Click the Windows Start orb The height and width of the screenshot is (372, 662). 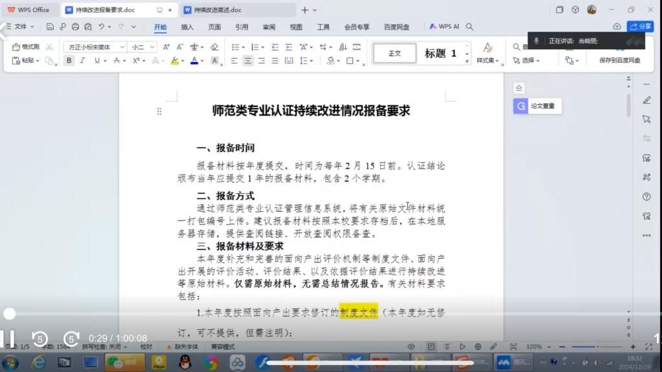[x=10, y=362]
